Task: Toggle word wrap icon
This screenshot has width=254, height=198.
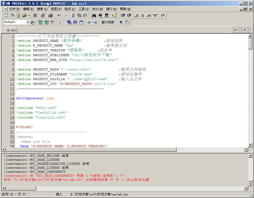Action: point(163,15)
